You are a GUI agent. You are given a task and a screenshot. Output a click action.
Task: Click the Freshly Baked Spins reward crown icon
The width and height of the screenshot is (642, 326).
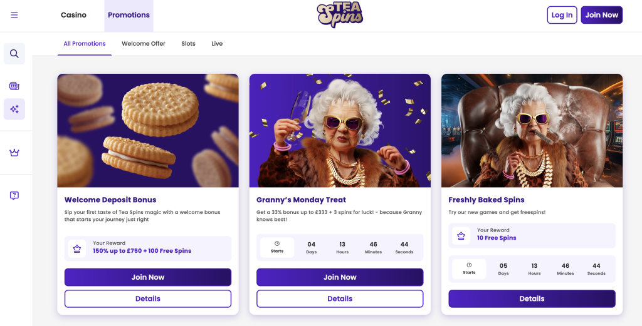tap(461, 235)
